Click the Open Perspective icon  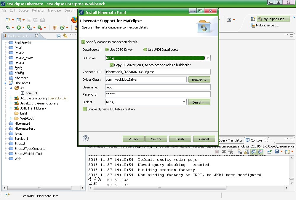[253, 19]
